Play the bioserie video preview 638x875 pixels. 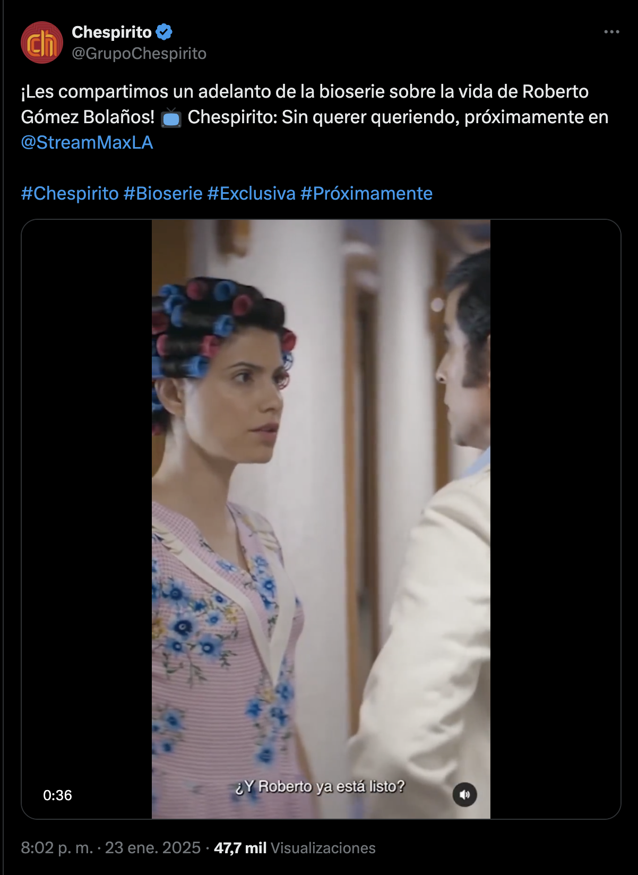pos(321,519)
